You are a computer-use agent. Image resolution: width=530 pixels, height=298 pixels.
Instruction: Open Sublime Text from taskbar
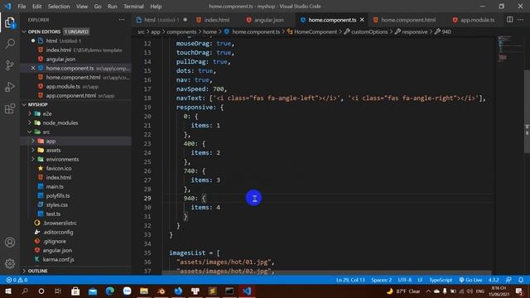(x=212, y=291)
